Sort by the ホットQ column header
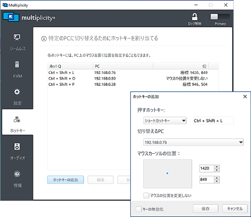 coord(70,66)
